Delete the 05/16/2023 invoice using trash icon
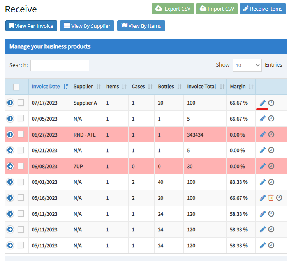 [x=271, y=198]
